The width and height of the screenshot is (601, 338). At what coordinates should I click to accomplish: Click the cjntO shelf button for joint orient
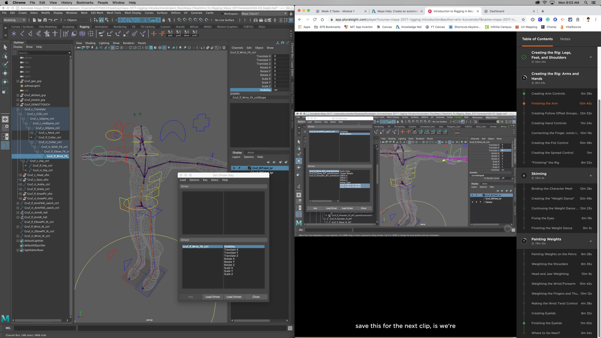click(178, 34)
